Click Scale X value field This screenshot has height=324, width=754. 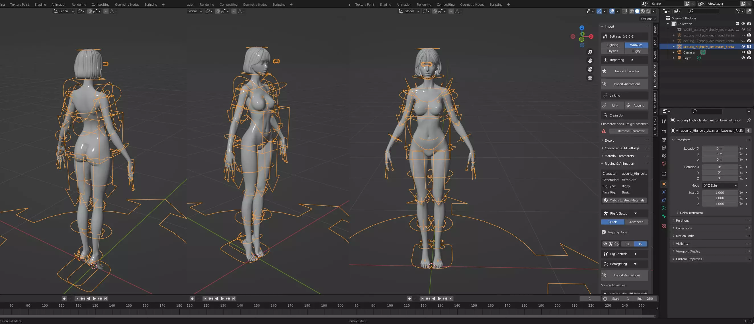[720, 193]
